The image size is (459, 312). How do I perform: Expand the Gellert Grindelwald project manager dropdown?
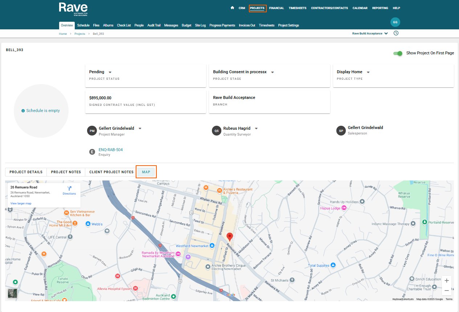pos(140,128)
